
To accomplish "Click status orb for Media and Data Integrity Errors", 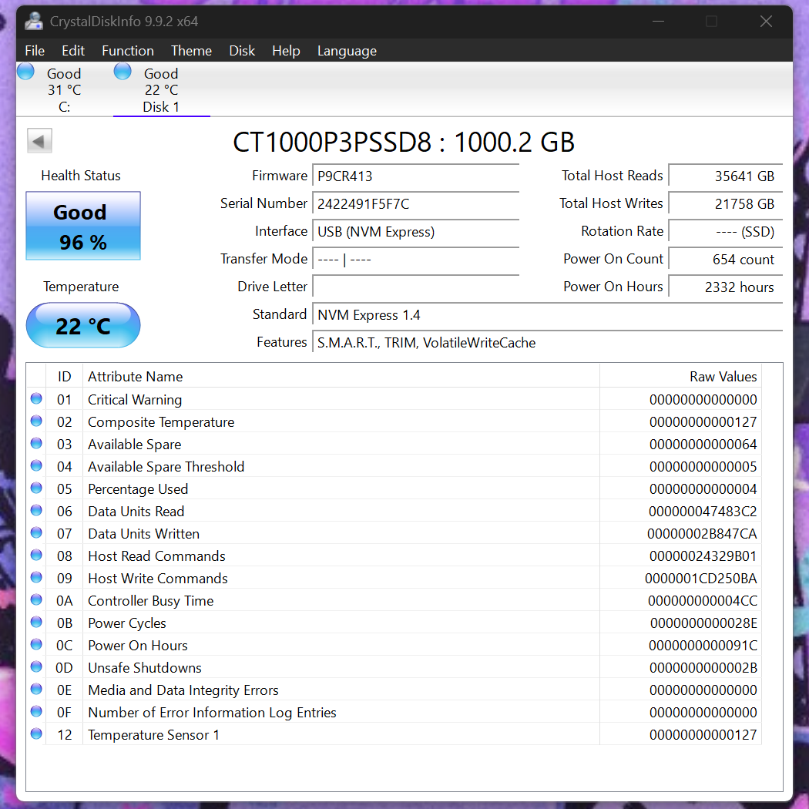I will click(x=36, y=690).
